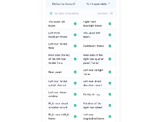Select Left rear wheel rotation entry
This screenshot has width=162, height=122.
(x=64, y=94)
